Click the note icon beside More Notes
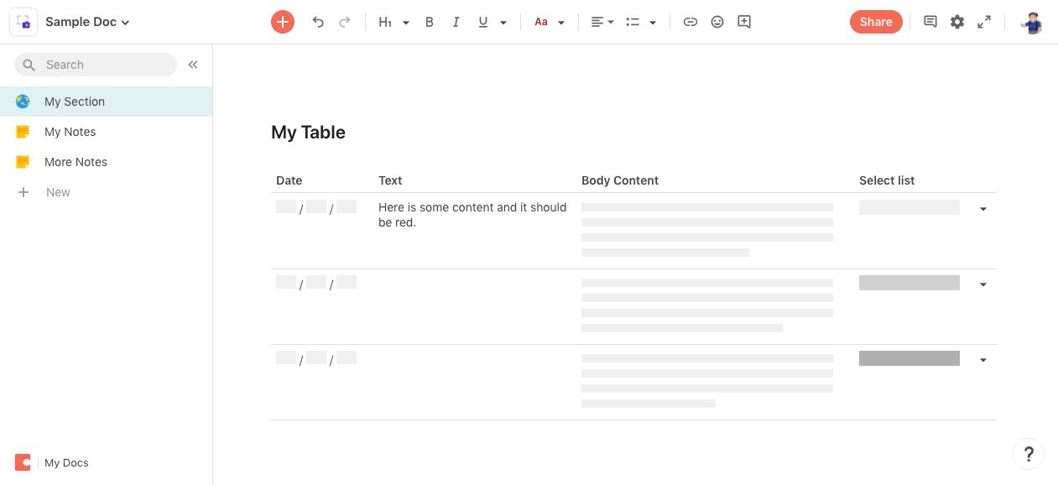Screen dimensions: 1058x485 (23, 162)
